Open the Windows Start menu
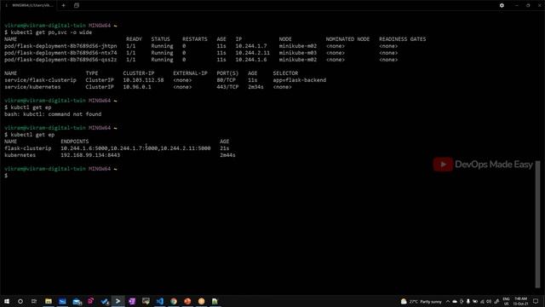 (7, 301)
